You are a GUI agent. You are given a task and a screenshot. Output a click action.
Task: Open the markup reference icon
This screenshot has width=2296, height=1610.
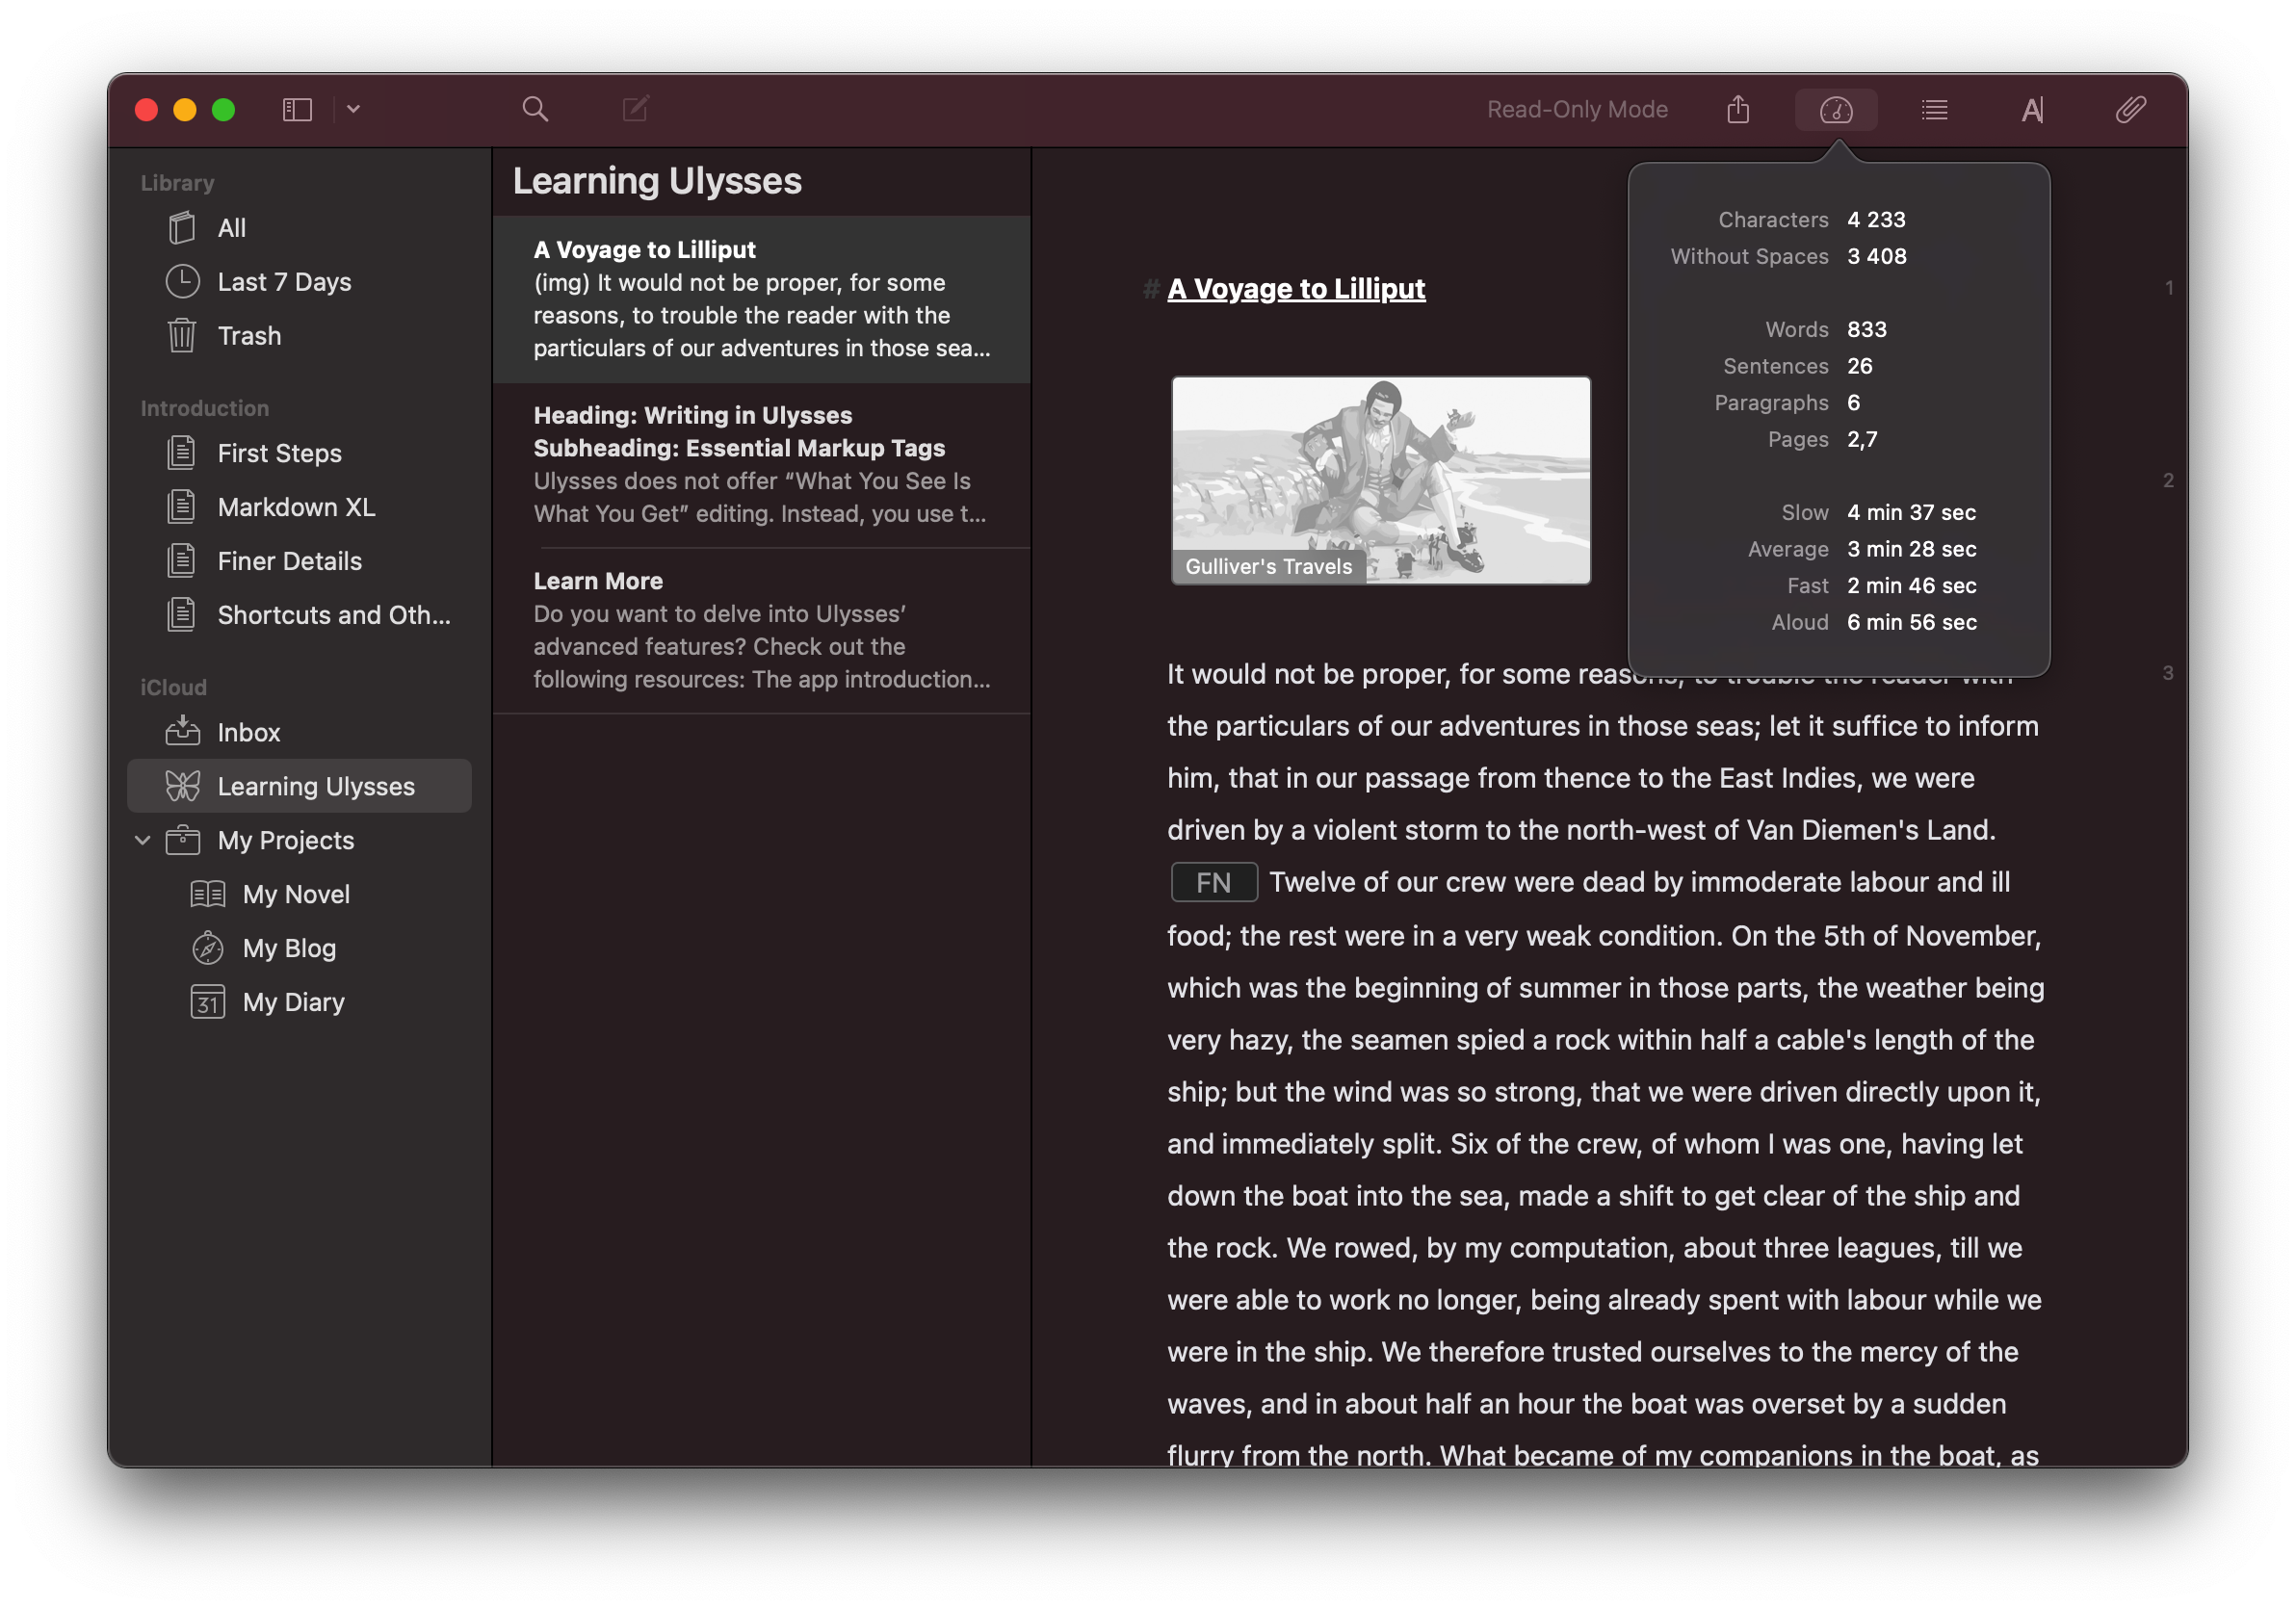click(x=2032, y=109)
